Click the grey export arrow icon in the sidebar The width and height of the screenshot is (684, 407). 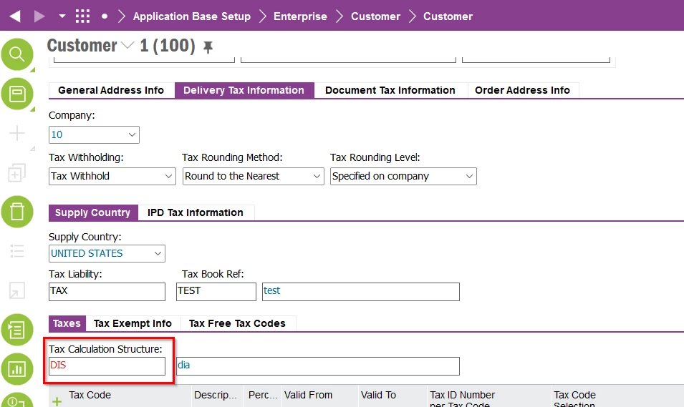pos(17,290)
